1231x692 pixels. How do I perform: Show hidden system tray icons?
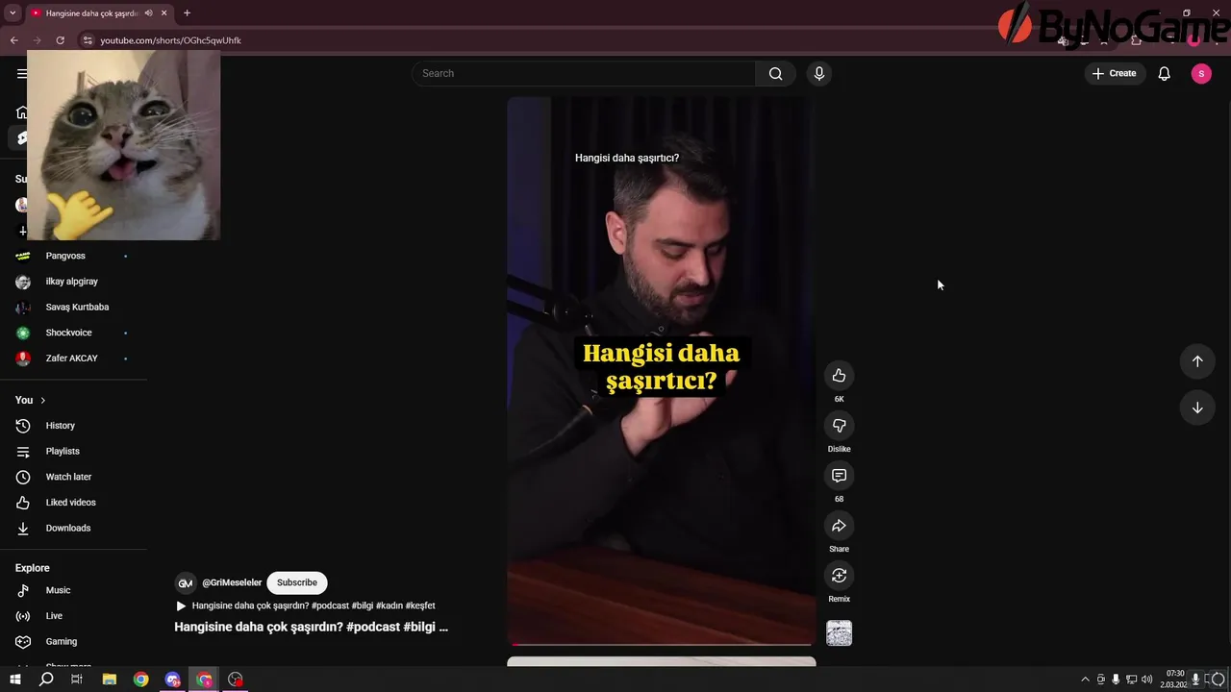(x=1085, y=680)
